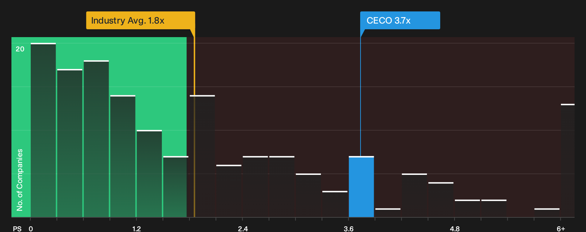Click the y-axis value 20
This screenshot has width=586, height=232.
click(x=20, y=49)
